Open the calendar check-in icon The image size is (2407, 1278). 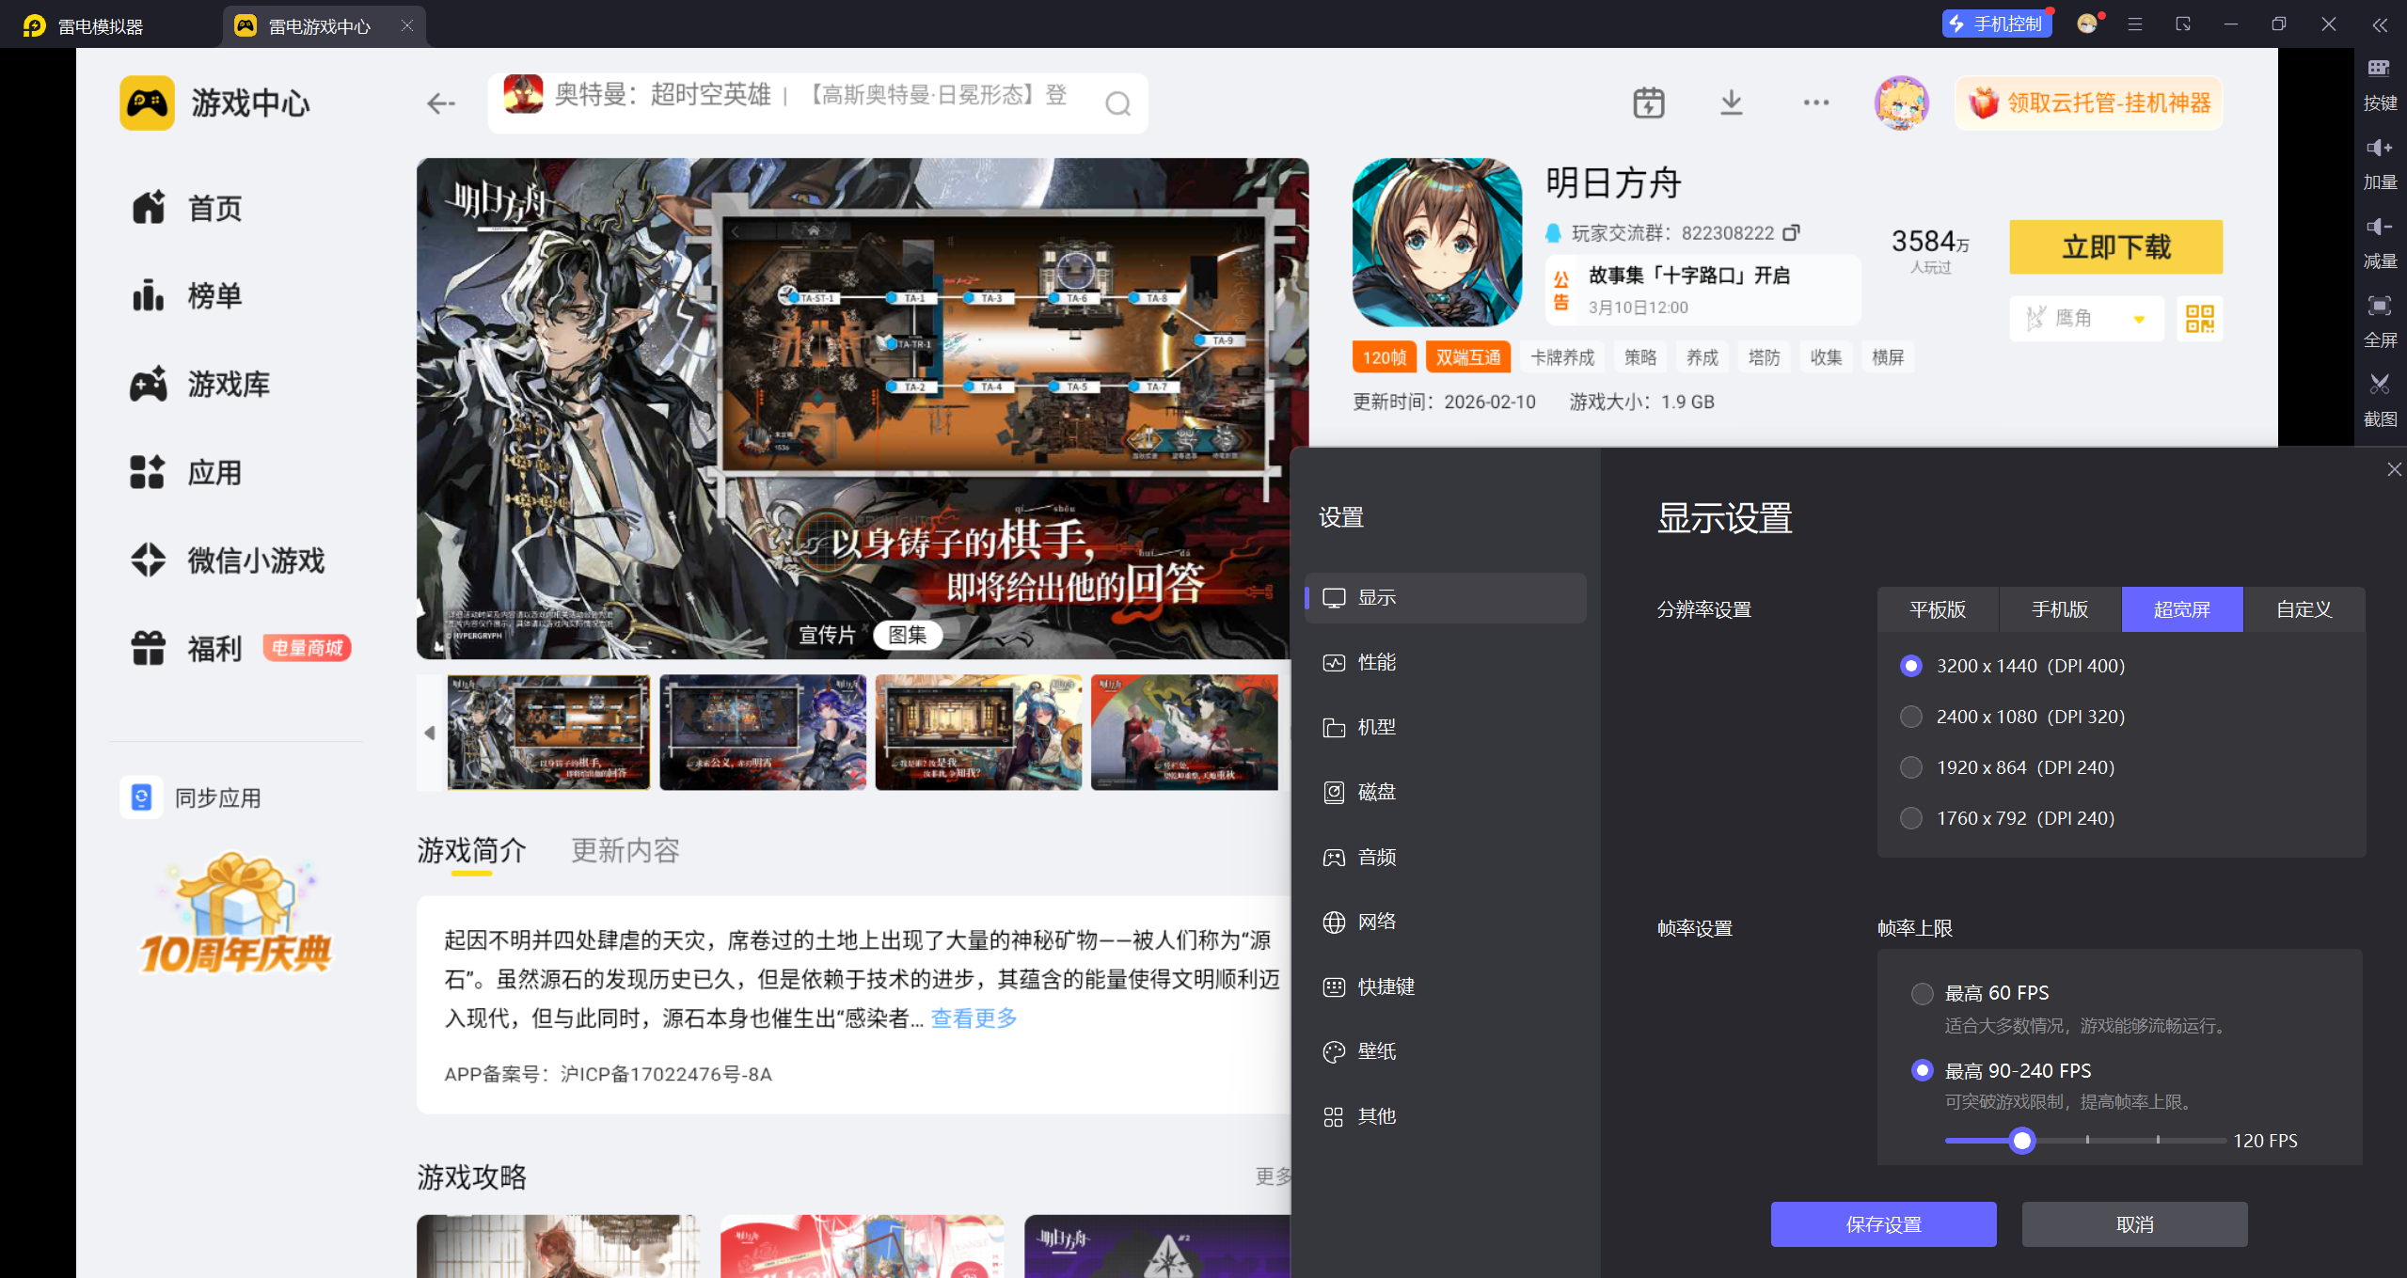[x=1648, y=103]
